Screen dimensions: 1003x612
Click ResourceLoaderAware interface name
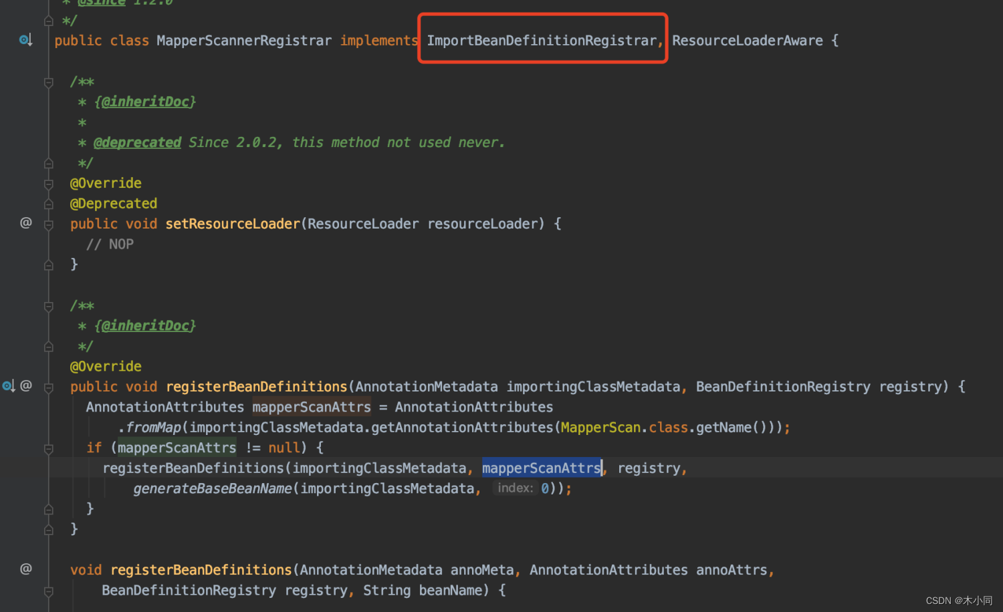pos(748,41)
